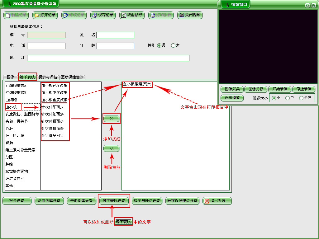
Task: Set video size to 全屏
Action: [301, 98]
